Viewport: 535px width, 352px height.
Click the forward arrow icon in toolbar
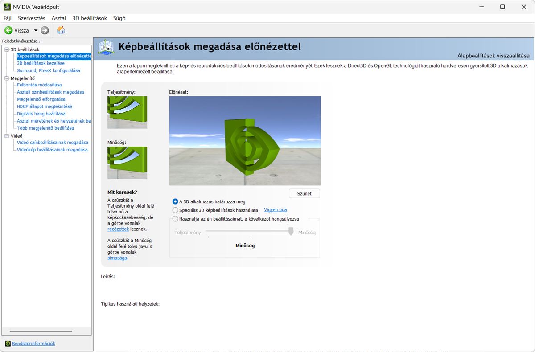(x=45, y=30)
